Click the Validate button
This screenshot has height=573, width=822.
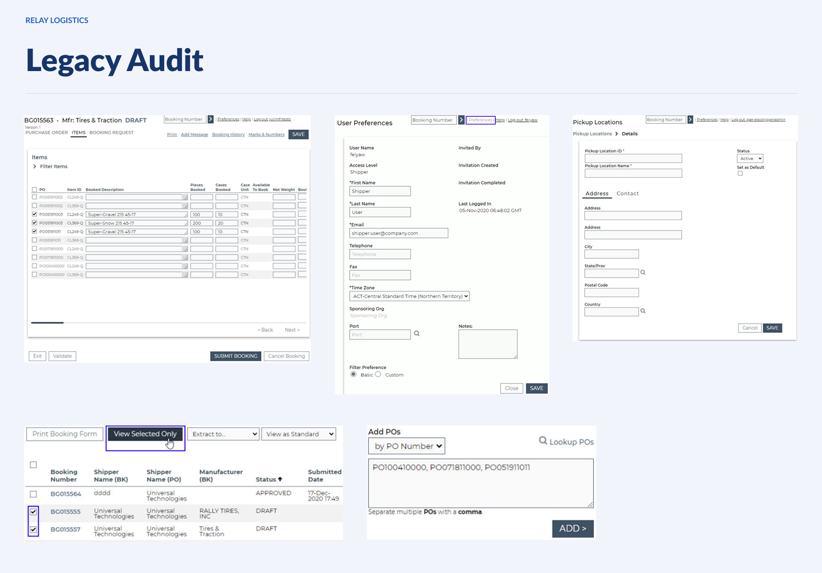point(62,356)
